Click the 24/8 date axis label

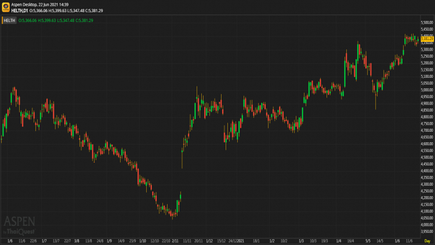[100, 241]
